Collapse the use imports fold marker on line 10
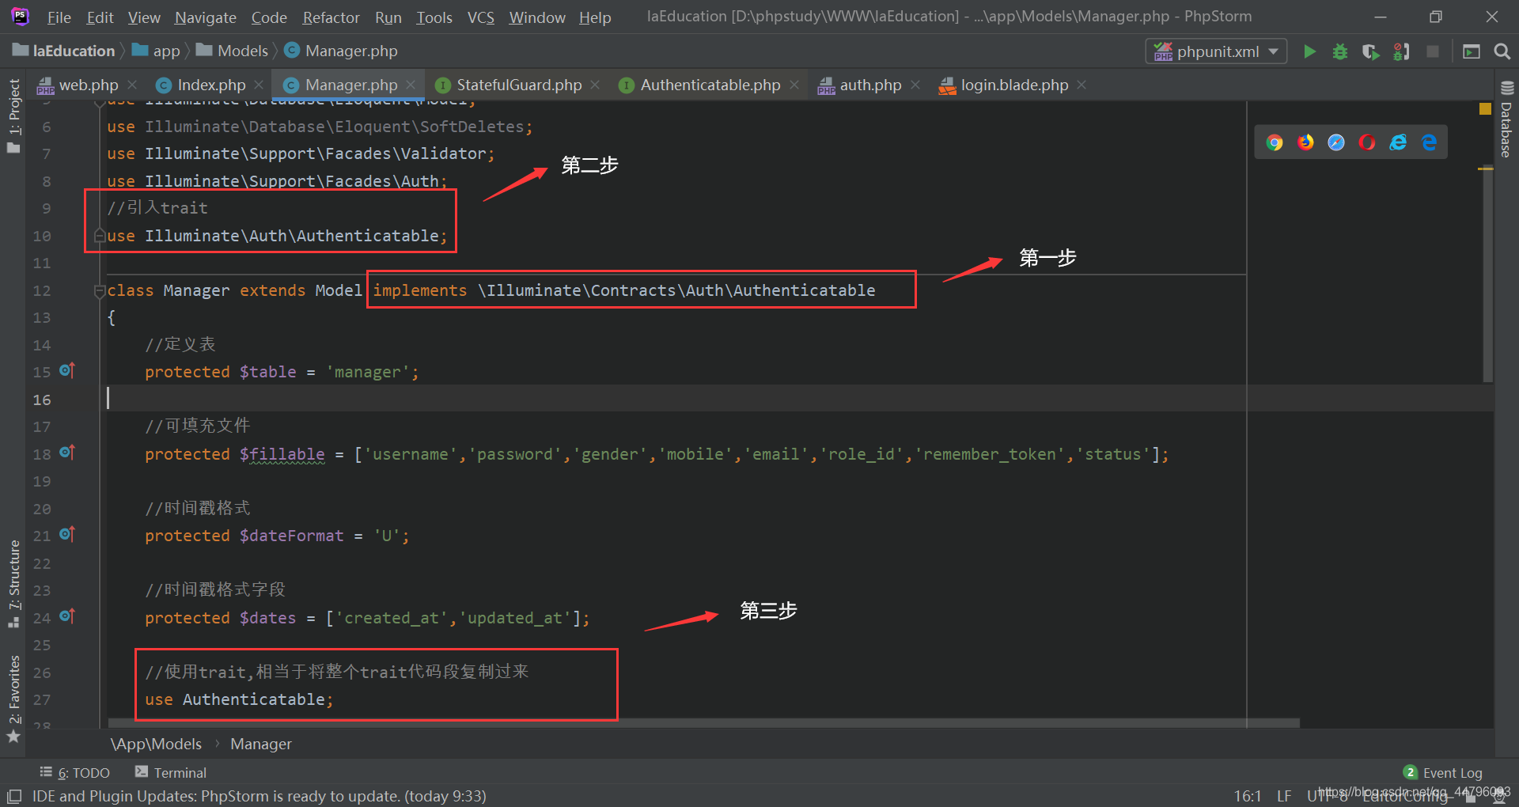The height and width of the screenshot is (807, 1519). (100, 236)
